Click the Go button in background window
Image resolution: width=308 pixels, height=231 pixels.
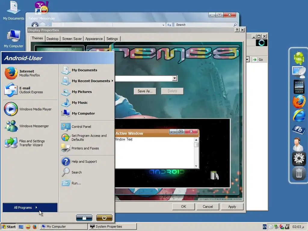click(258, 60)
